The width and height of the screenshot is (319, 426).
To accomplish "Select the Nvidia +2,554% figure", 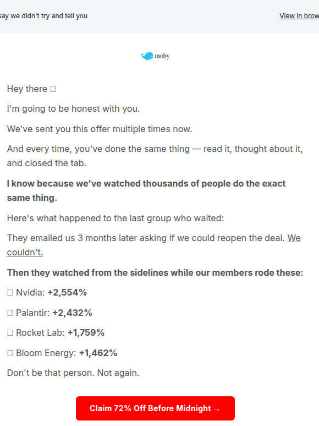I will pyautogui.click(x=67, y=292).
